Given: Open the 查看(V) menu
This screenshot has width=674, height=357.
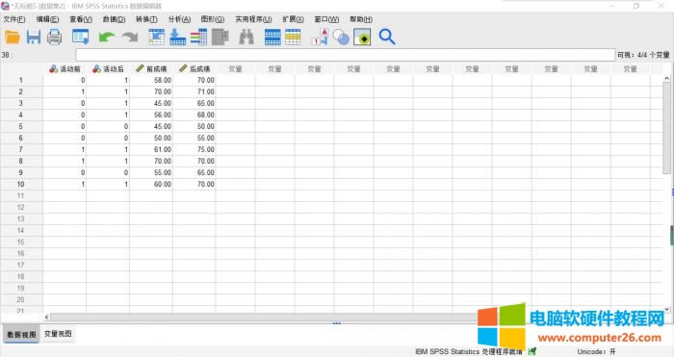Looking at the screenshot, I should 81,19.
